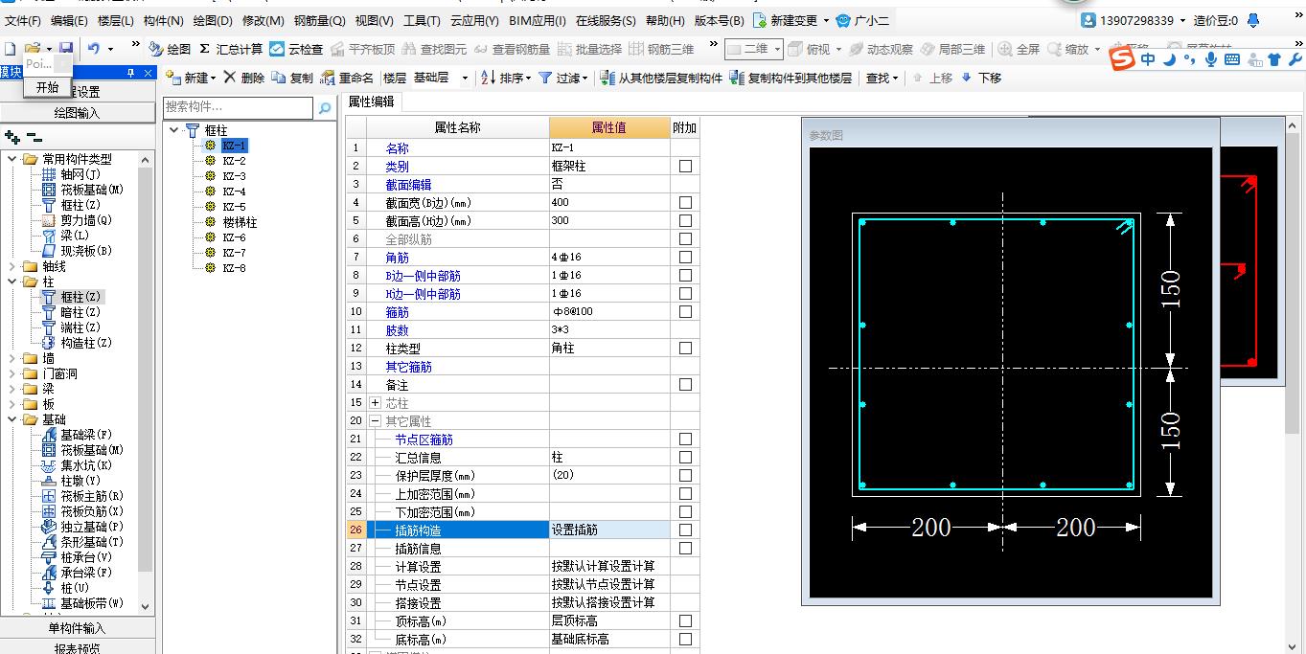Screen dimensions: 1306x654
Task: Select 集水坑(K) tree item
Action: (86, 465)
